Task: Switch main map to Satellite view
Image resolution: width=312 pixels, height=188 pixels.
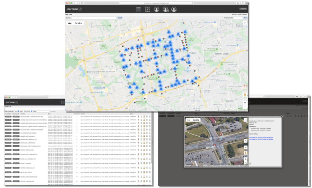Action: tap(79, 23)
